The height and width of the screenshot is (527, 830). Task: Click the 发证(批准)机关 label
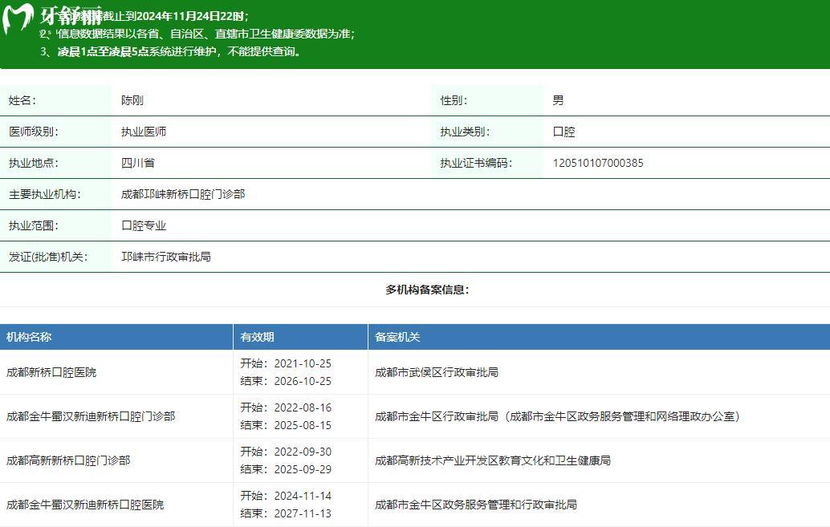(48, 256)
